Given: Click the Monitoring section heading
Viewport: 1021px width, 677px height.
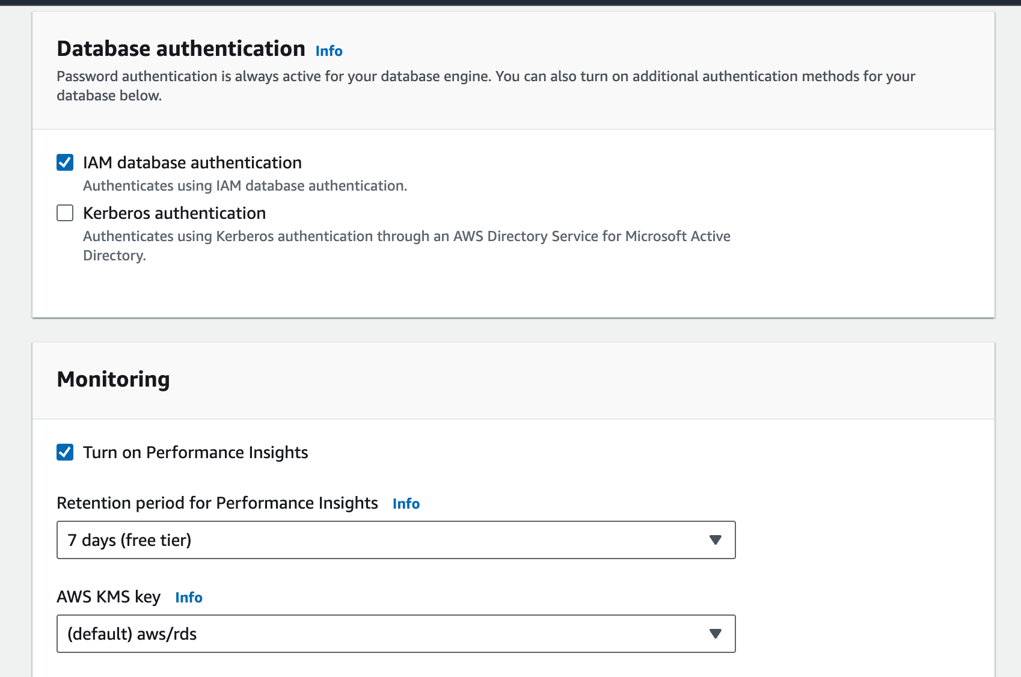Looking at the screenshot, I should [x=113, y=379].
